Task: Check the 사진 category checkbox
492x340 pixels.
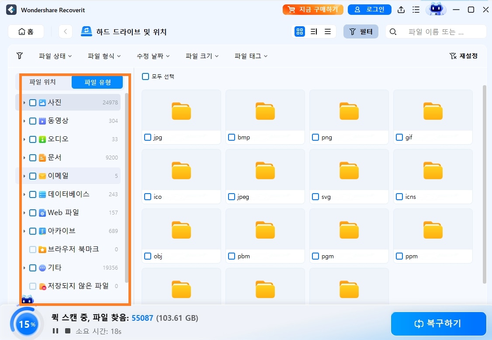Action: pyautogui.click(x=33, y=102)
